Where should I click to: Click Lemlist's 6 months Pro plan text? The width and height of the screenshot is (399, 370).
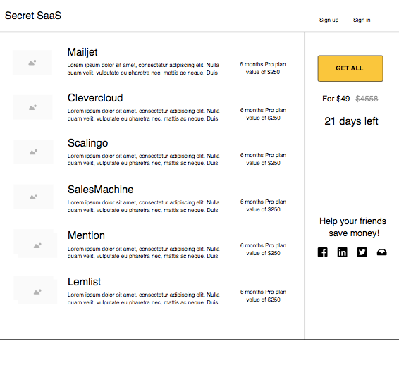point(264,296)
